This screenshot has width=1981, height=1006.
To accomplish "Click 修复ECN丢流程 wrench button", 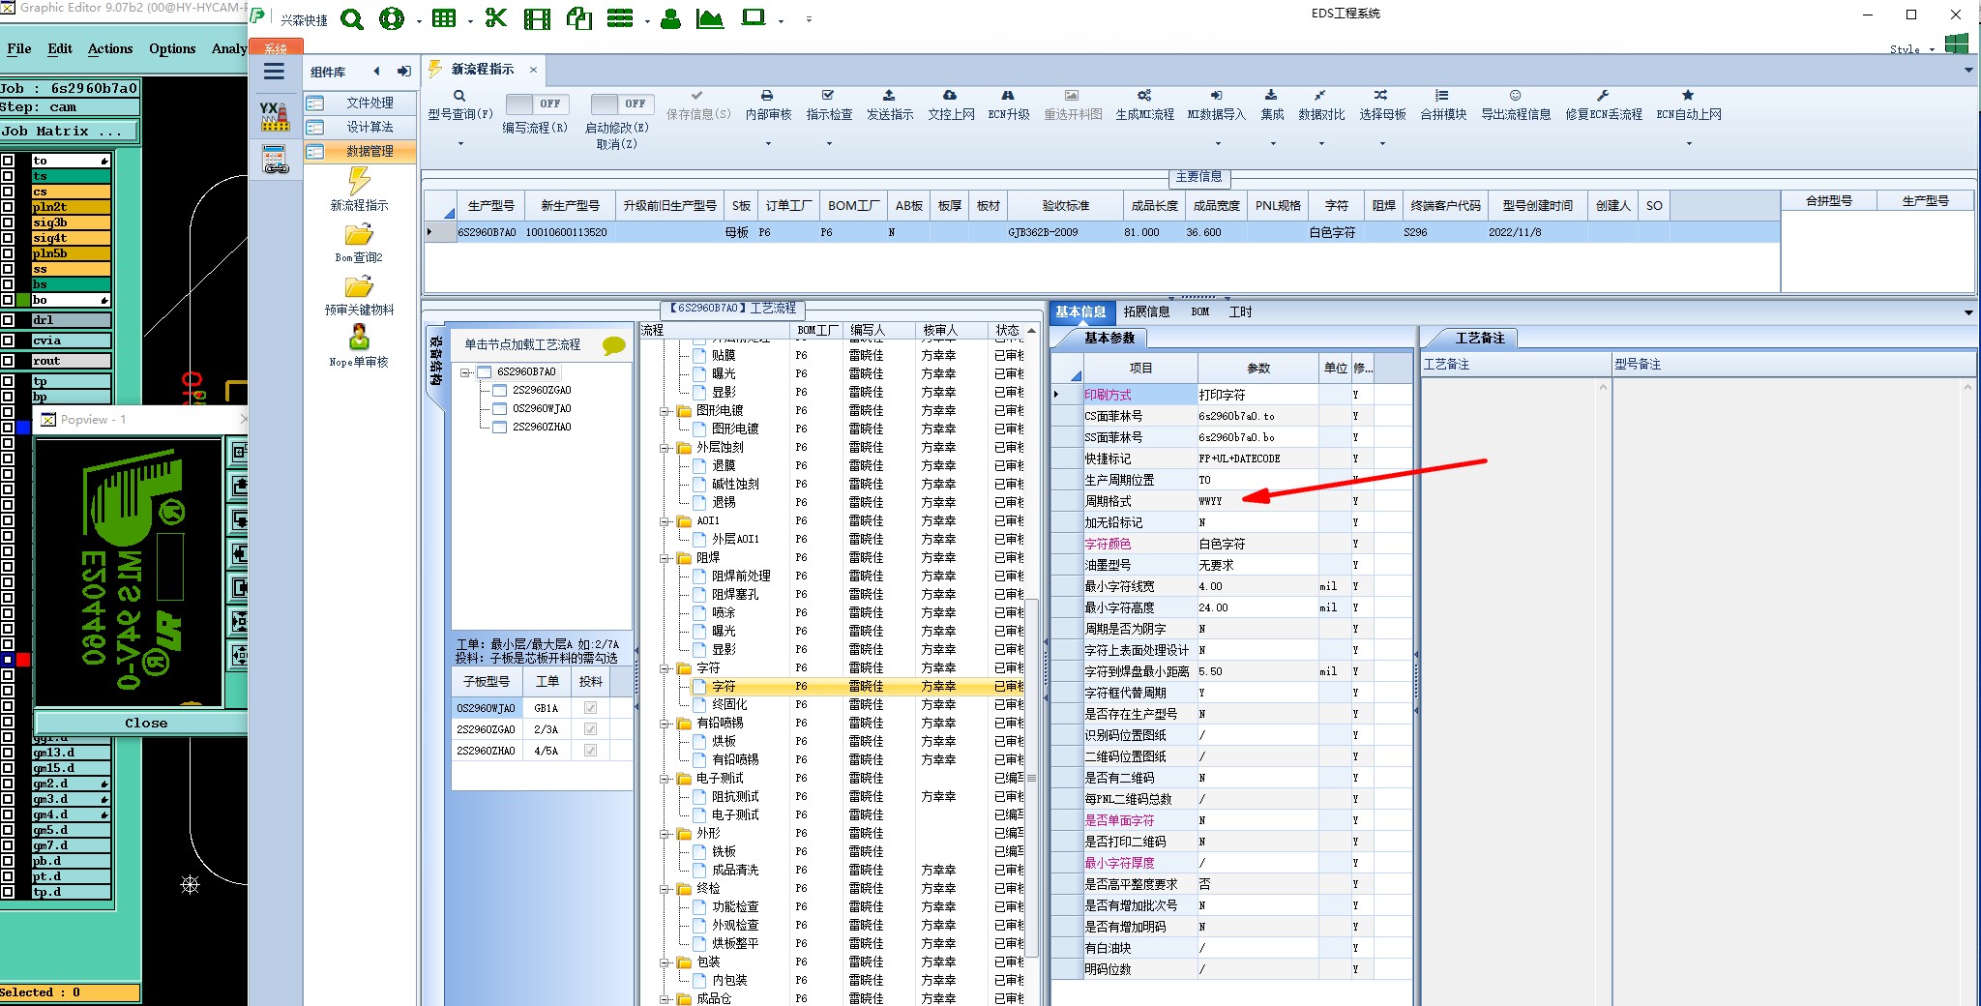I will [1603, 105].
